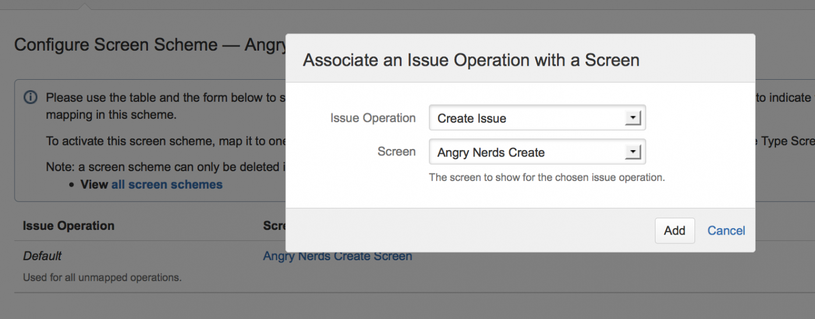
Task: Cancel the Associate Issue Operation dialog
Action: 726,231
